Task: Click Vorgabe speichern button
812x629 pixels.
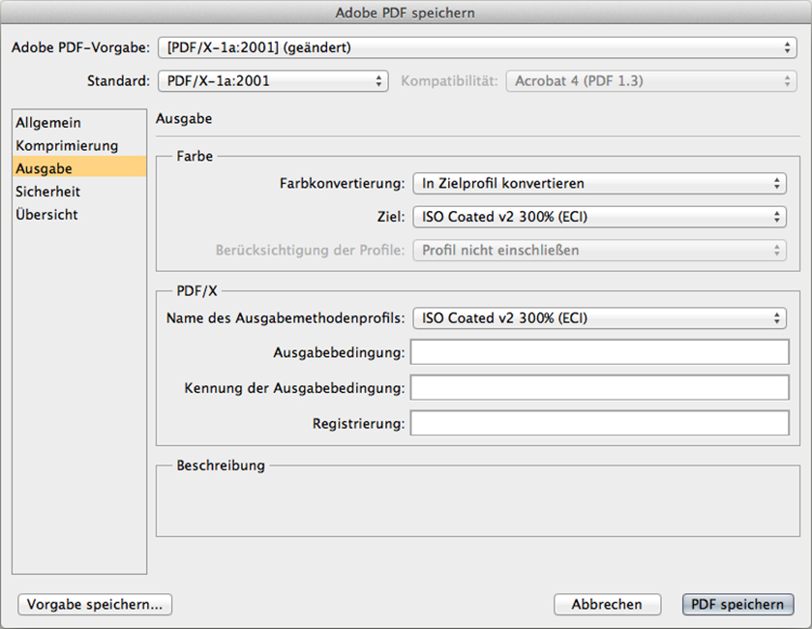Action: click(x=95, y=604)
